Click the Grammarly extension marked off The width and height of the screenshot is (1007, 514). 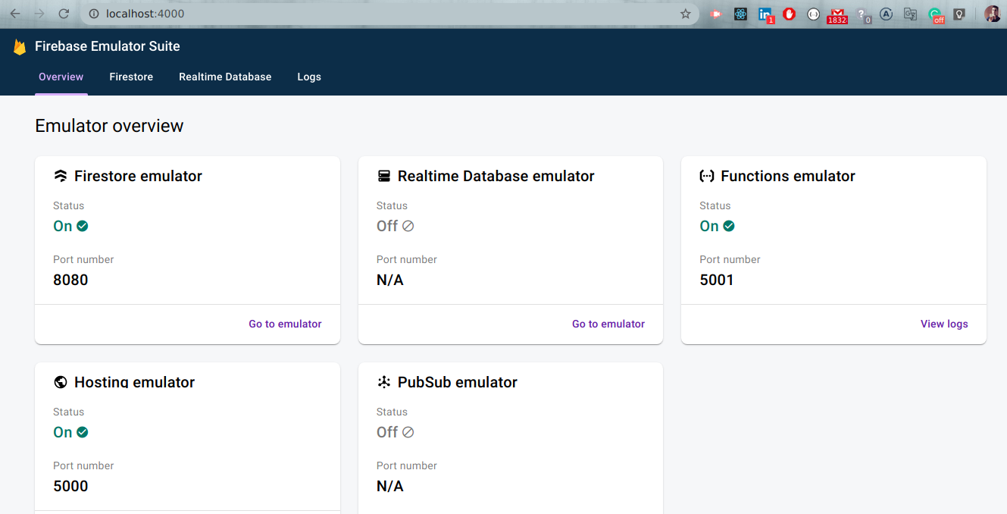pyautogui.click(x=936, y=15)
